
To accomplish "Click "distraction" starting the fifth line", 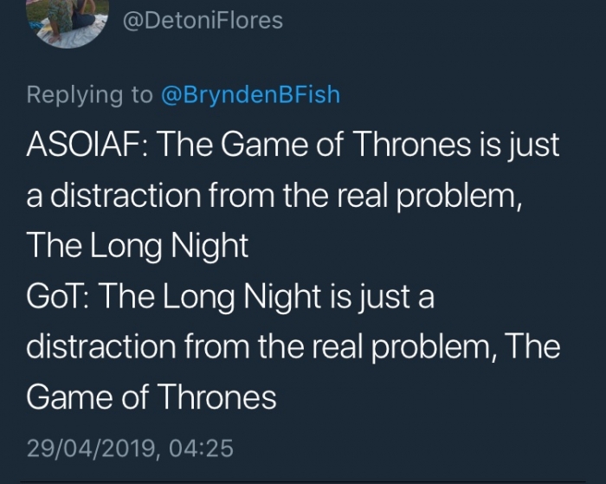I will (x=101, y=346).
